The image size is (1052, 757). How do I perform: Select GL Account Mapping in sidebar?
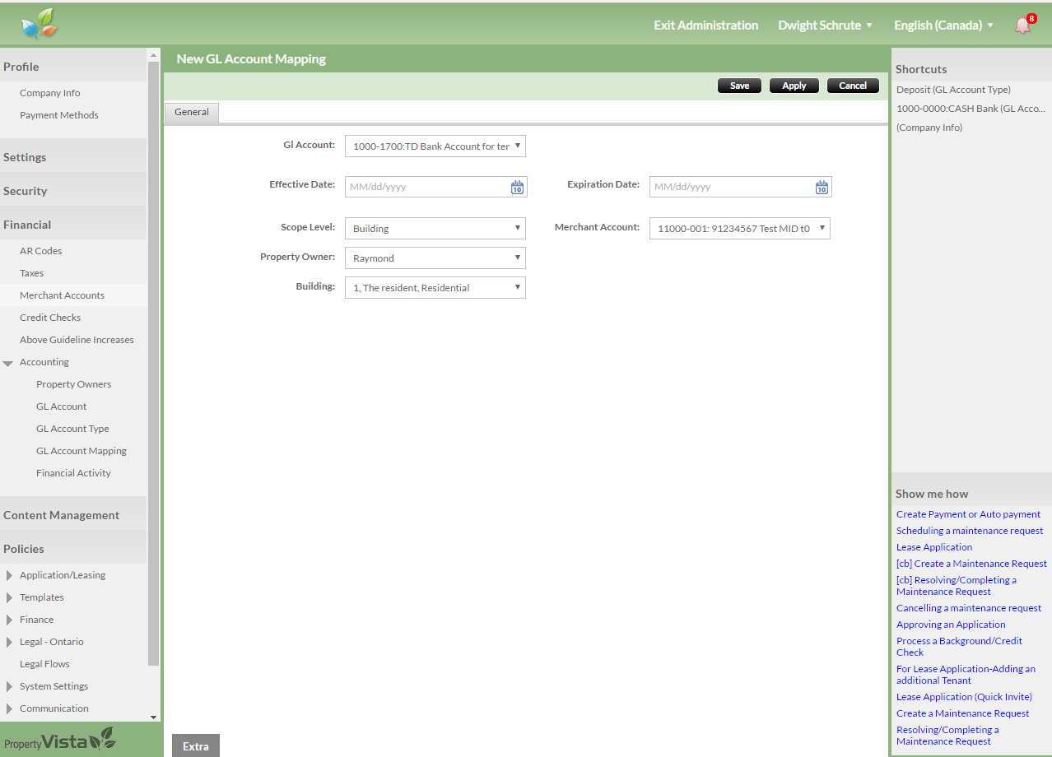pos(81,451)
